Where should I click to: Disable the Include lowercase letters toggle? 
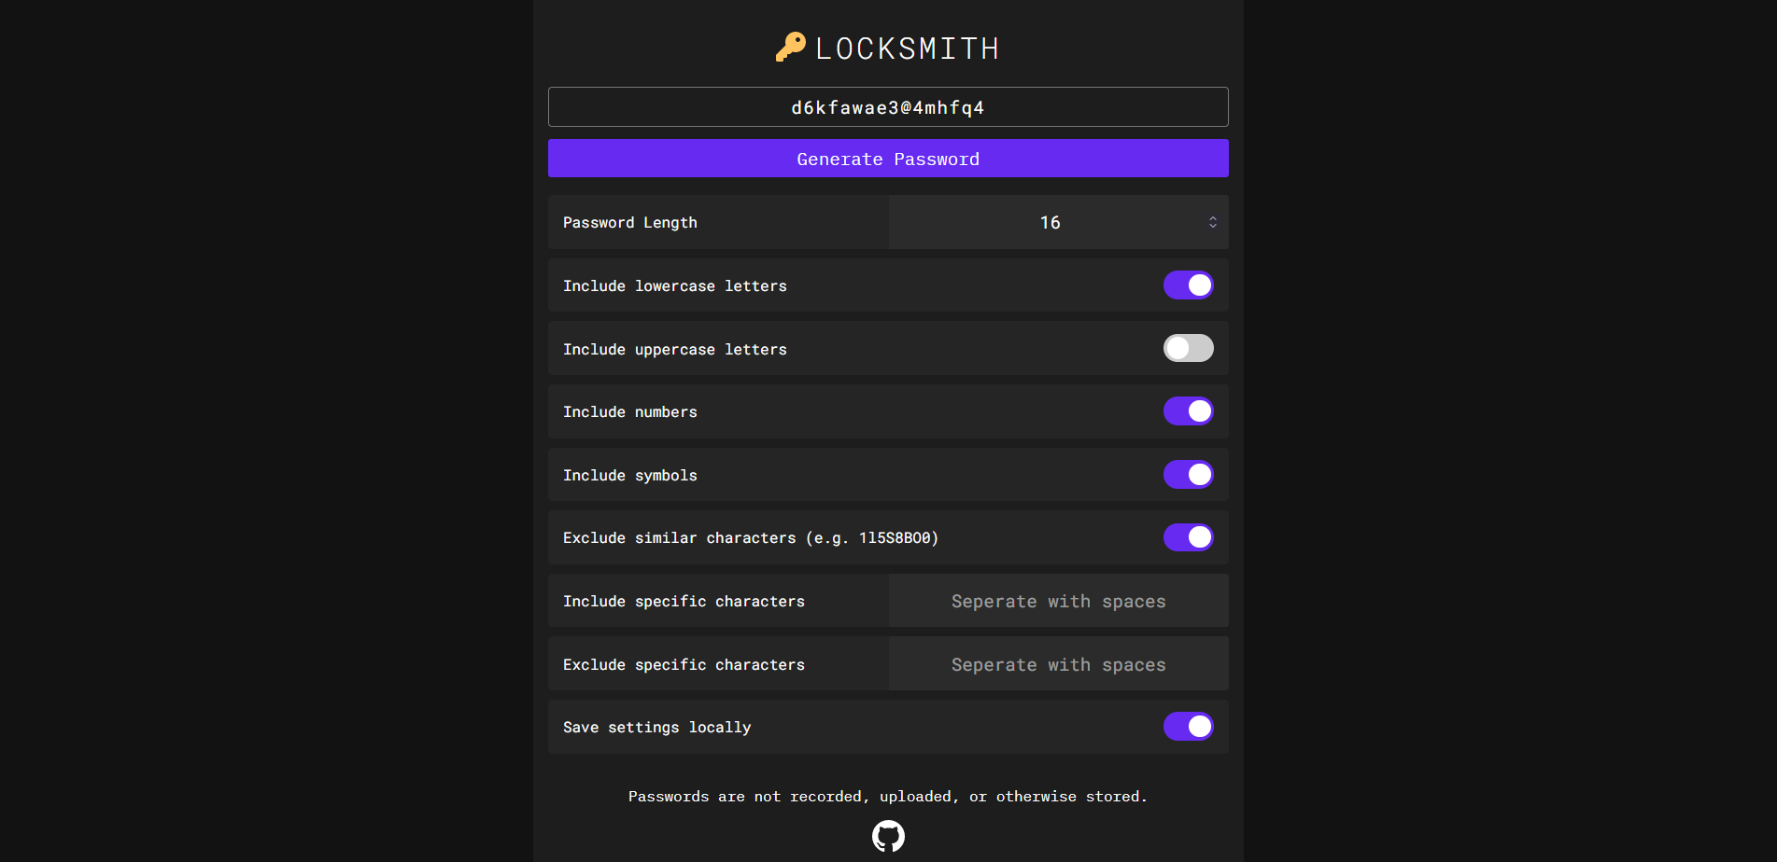coord(1188,285)
